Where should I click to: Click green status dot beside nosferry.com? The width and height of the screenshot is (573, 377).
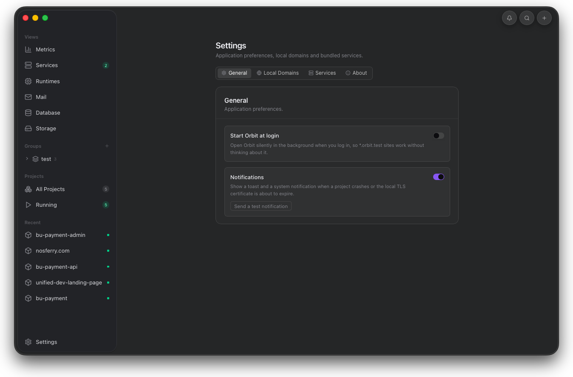(x=108, y=250)
